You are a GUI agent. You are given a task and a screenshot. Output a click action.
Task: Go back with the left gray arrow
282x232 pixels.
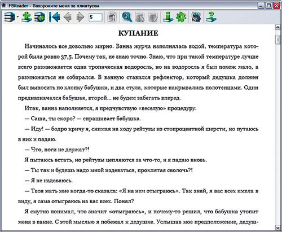point(68,17)
